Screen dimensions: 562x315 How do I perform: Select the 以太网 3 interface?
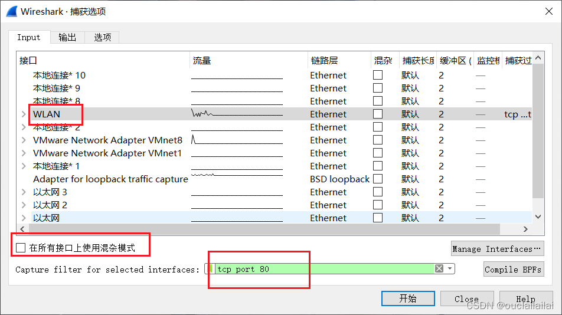50,192
